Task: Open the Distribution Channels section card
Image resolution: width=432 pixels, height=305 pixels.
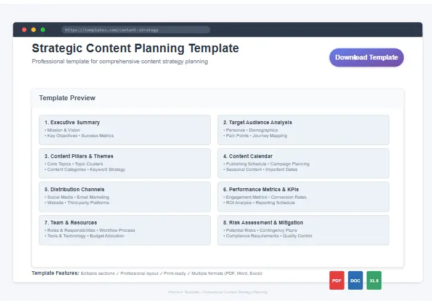Action: click(x=124, y=197)
